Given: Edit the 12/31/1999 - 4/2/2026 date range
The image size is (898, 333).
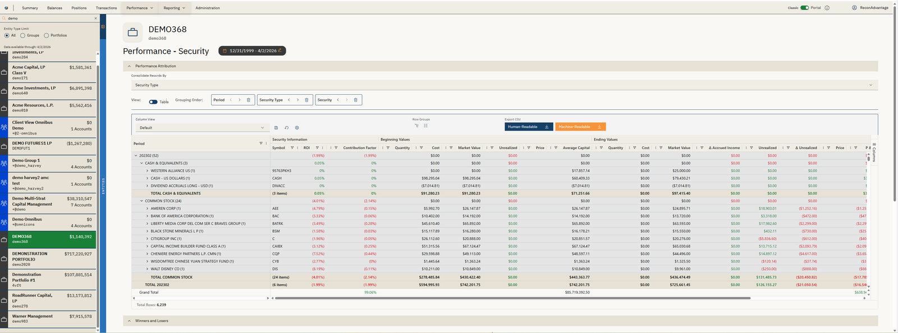Looking at the screenshot, I should pyautogui.click(x=253, y=50).
